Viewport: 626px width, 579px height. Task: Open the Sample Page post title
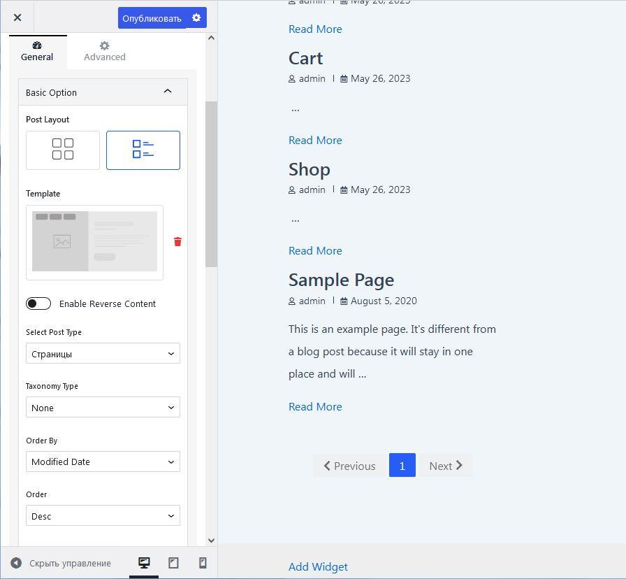pos(342,280)
